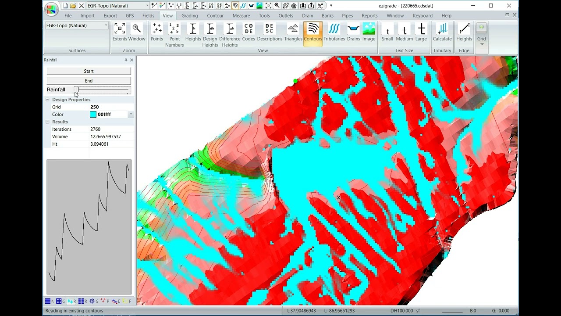The width and height of the screenshot is (561, 316).
Task: Toggle Descriptions display
Action: click(x=270, y=32)
